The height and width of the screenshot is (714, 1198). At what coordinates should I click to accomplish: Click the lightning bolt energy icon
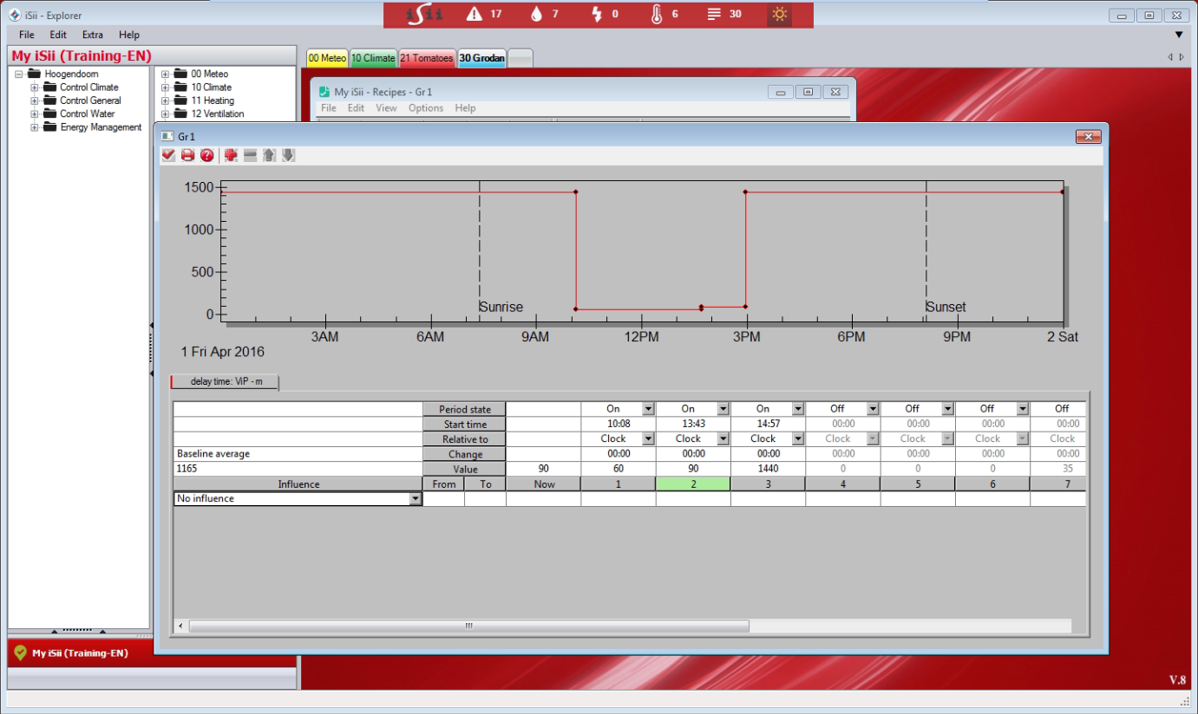(x=596, y=14)
